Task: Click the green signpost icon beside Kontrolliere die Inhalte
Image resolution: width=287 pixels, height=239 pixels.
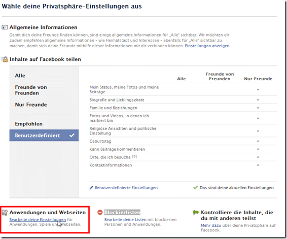Action: pyautogui.click(x=196, y=213)
